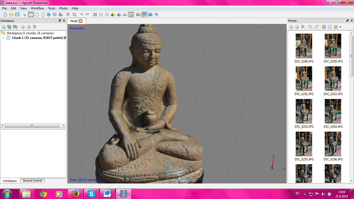The width and height of the screenshot is (354, 199).
Task: Click Delete Selection X in main toolbar
Action: (x=68, y=15)
